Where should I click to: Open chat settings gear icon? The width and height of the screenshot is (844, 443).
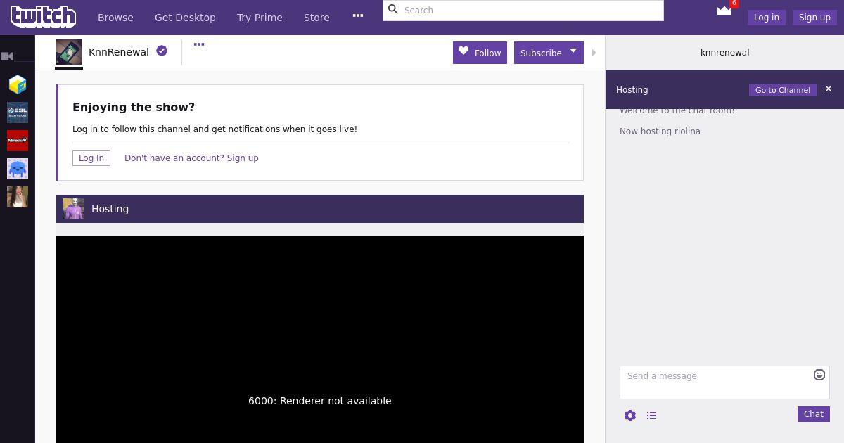click(630, 416)
